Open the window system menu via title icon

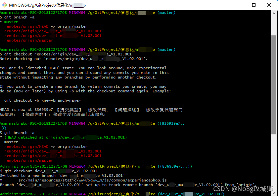4,5
